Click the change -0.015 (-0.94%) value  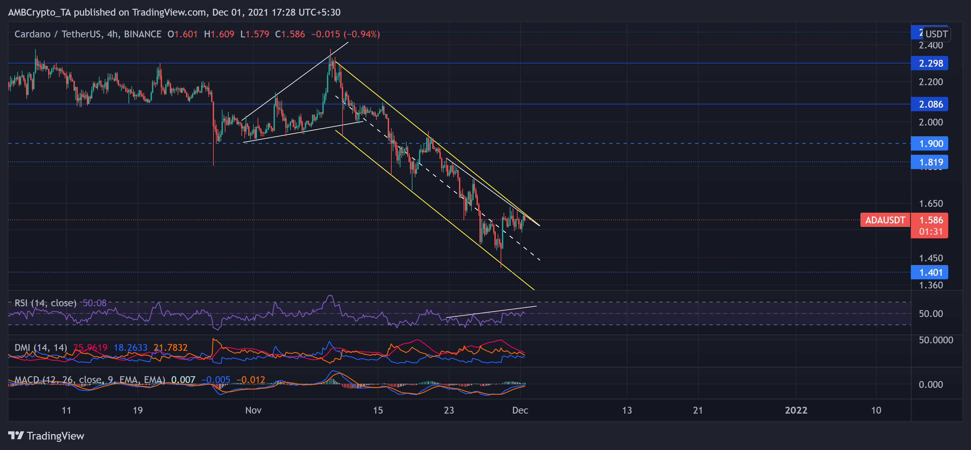(x=345, y=34)
